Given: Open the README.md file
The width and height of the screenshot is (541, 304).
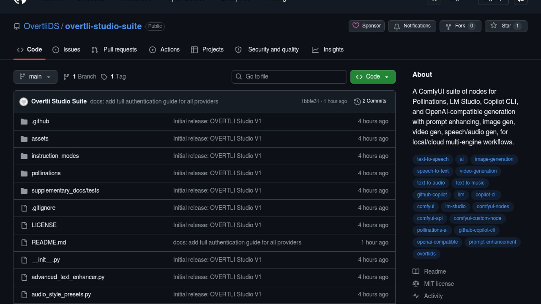Looking at the screenshot, I should [x=49, y=242].
